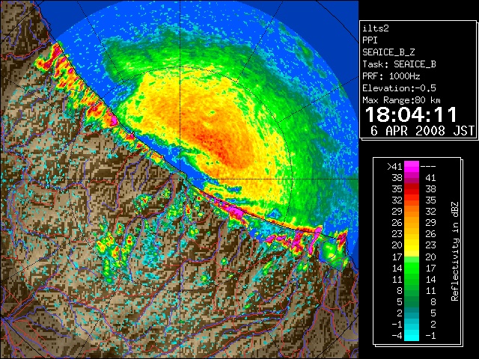479x359 pixels.
Task: Click the 'PRF: 1000Hz' value
Action: [391, 76]
